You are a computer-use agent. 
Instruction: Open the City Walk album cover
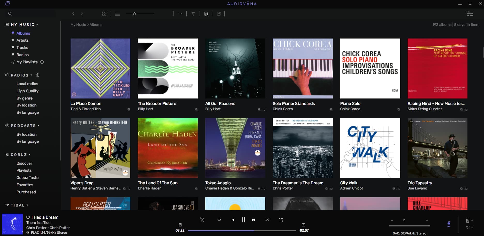point(370,148)
